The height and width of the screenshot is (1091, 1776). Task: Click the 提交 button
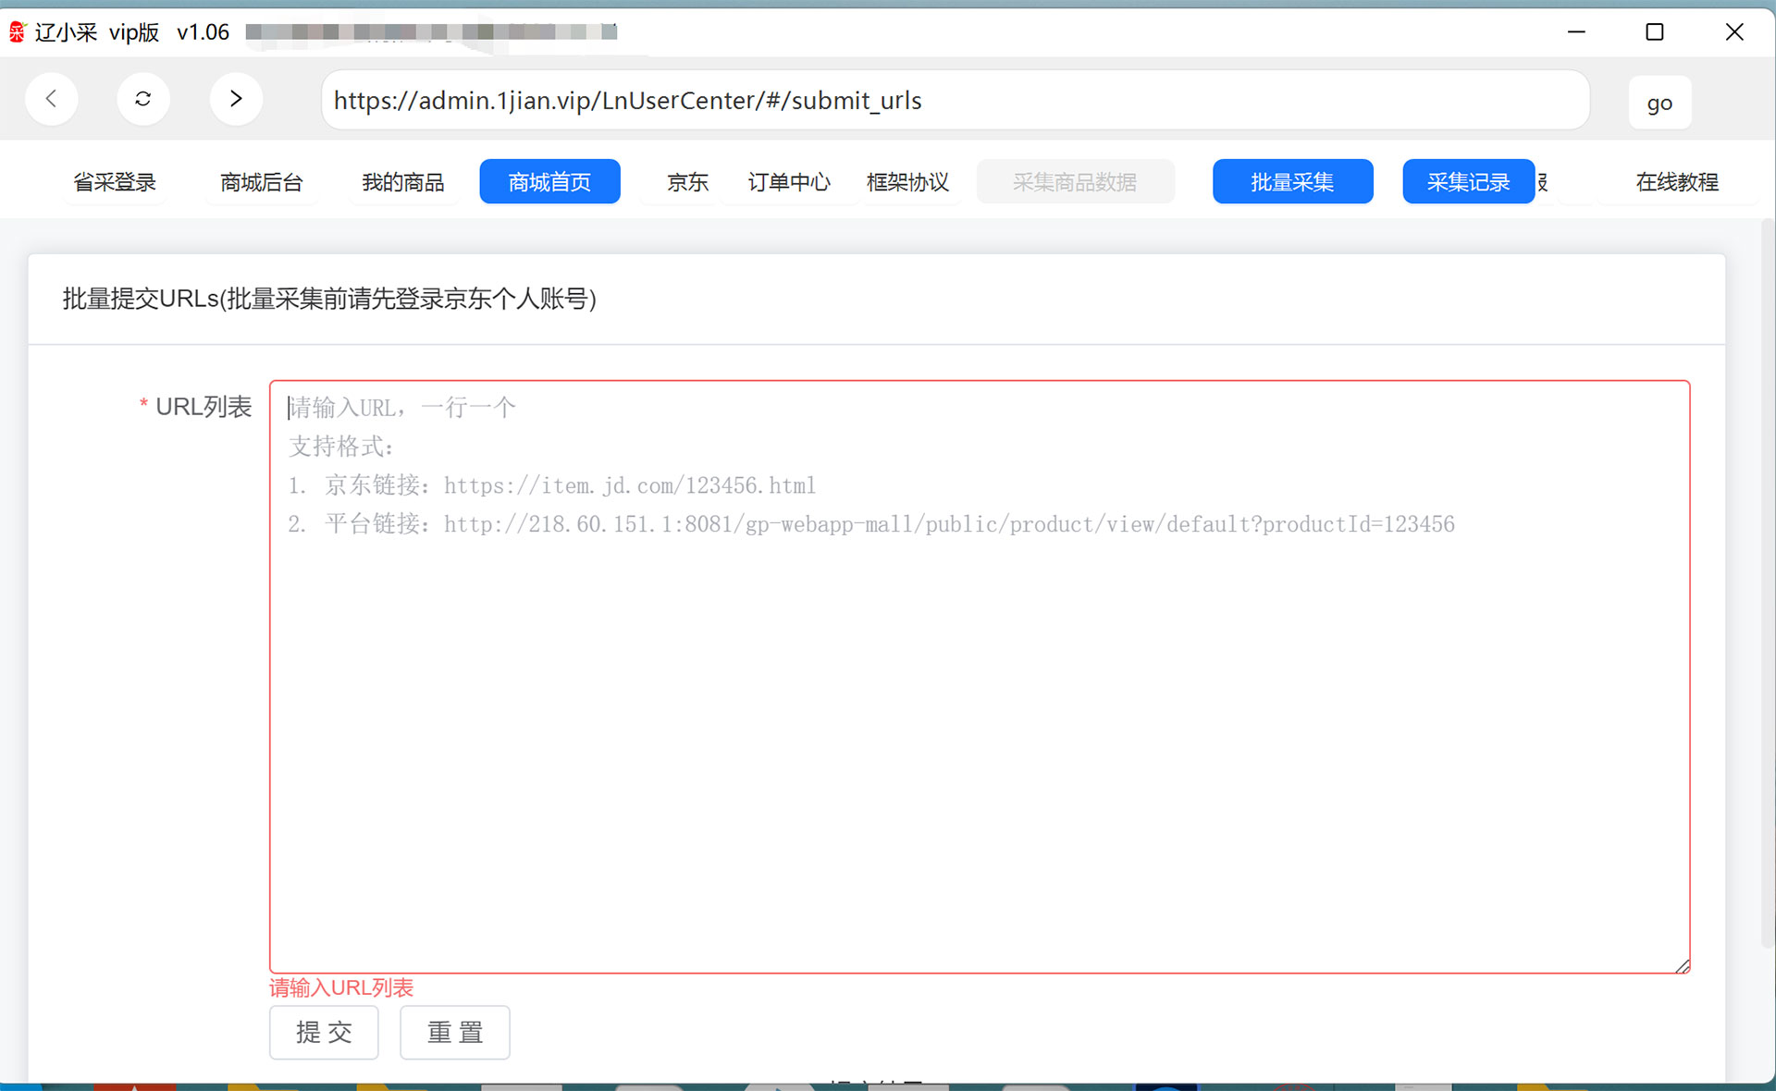(324, 1032)
